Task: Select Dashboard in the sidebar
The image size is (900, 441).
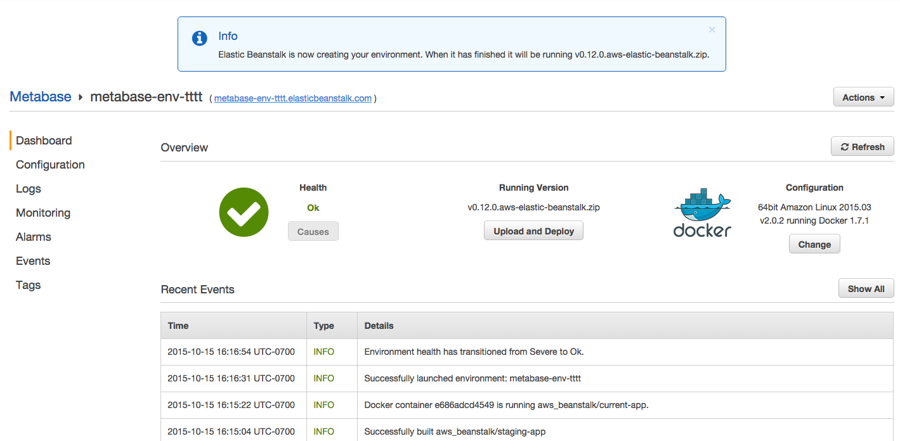Action: coord(44,141)
